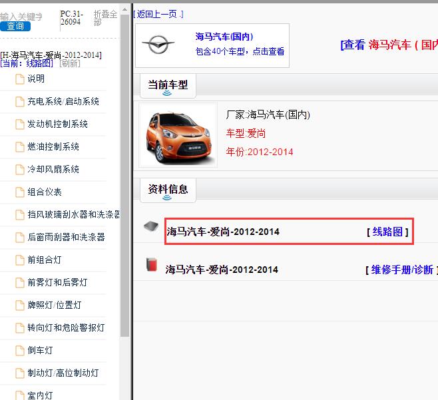Select 燃油控制系统 tree entry

[x=53, y=146]
